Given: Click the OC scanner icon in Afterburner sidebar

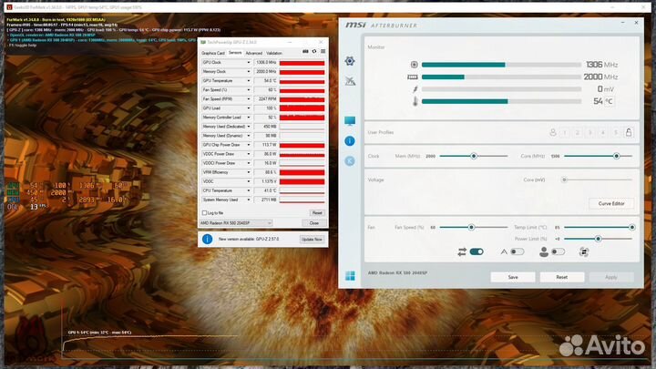Looking at the screenshot, I should pos(350,81).
